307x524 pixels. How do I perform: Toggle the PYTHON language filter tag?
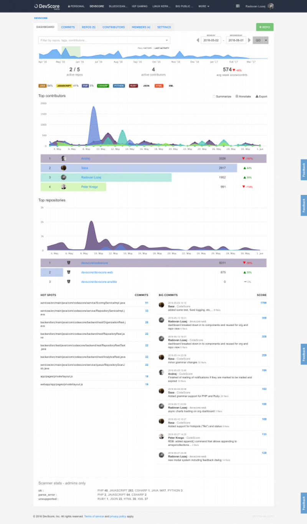click(x=119, y=86)
